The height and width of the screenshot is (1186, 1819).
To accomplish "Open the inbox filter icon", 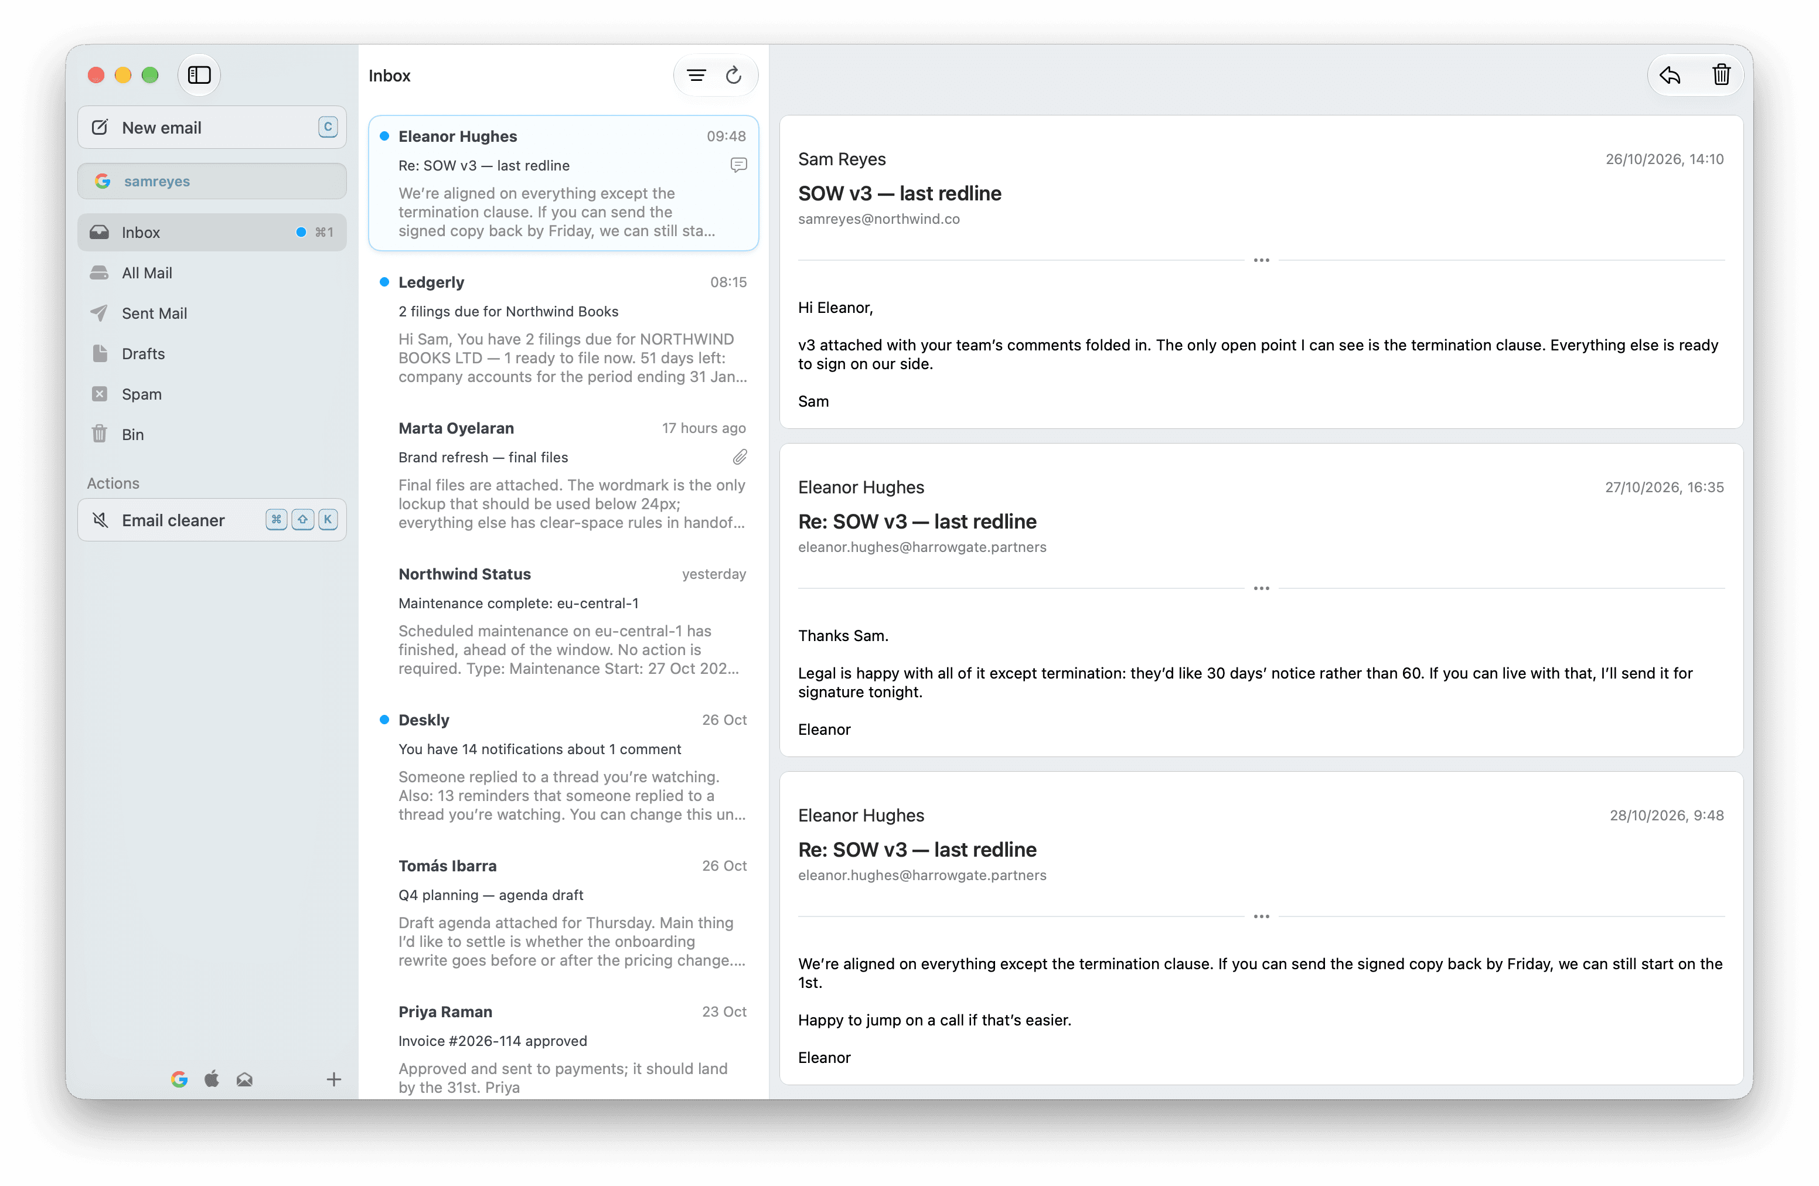I will pos(696,75).
